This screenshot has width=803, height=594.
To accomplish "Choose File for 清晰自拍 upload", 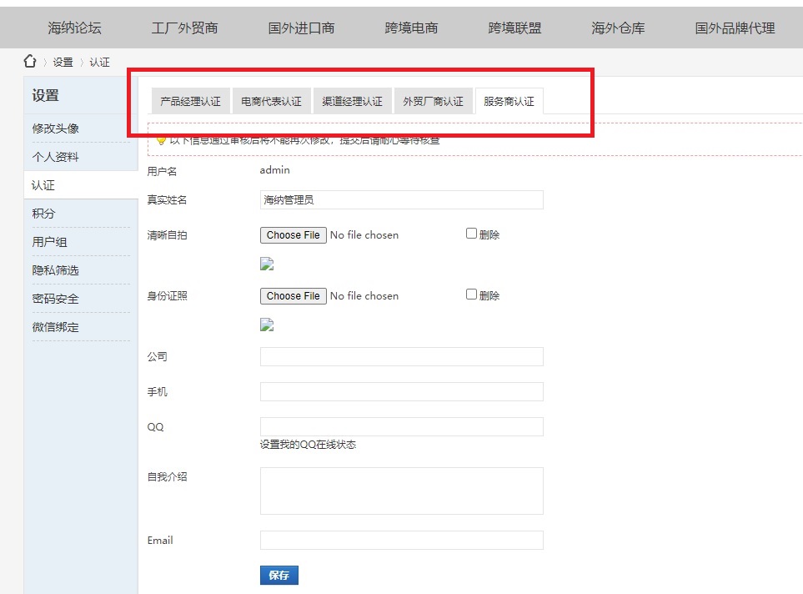I will 293,235.
